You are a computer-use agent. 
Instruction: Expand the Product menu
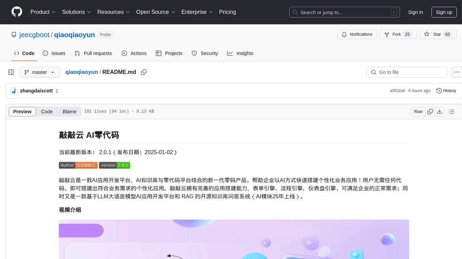pos(43,12)
